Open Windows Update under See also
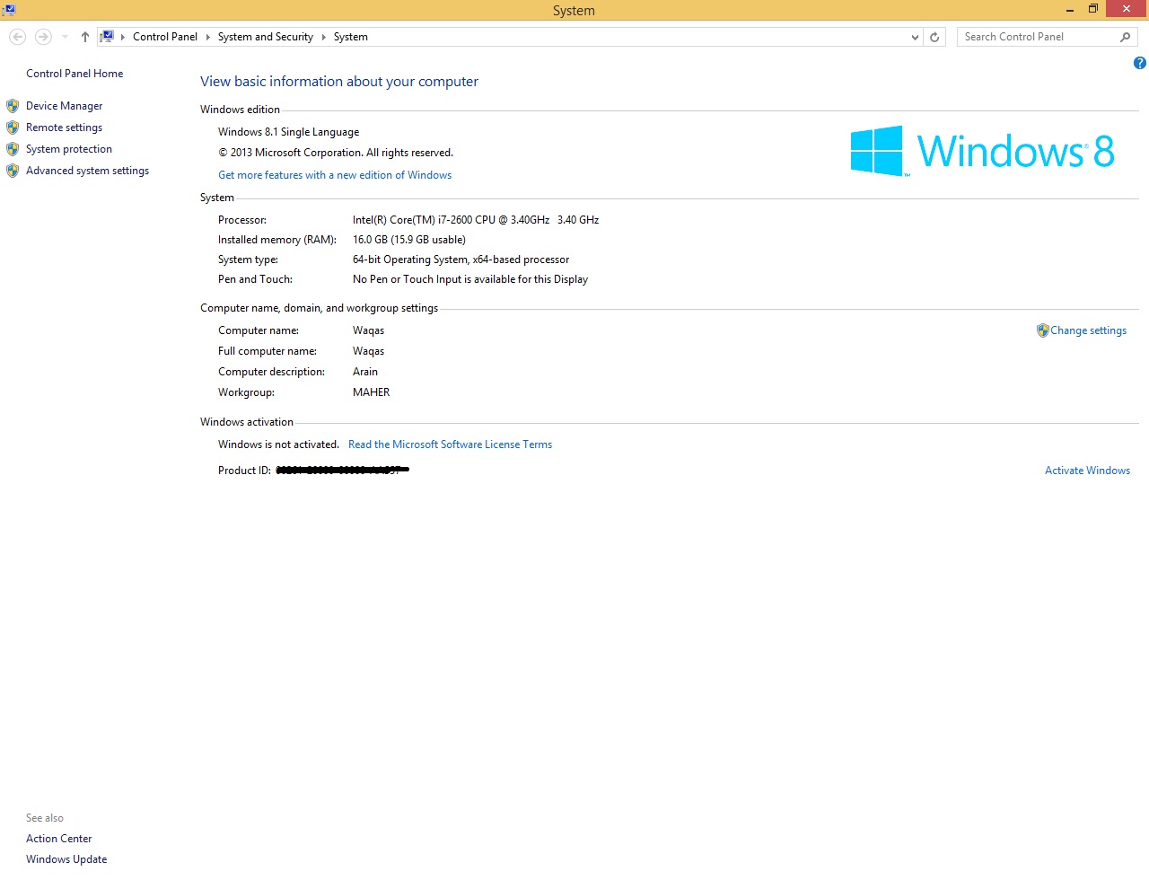Image resolution: width=1149 pixels, height=880 pixels. pyautogui.click(x=66, y=859)
